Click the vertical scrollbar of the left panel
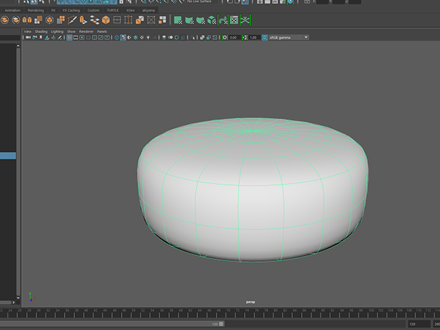The width and height of the screenshot is (440, 330). click(19, 171)
